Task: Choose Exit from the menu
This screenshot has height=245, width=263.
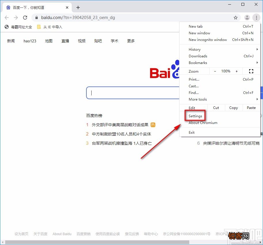Action: [x=220, y=132]
